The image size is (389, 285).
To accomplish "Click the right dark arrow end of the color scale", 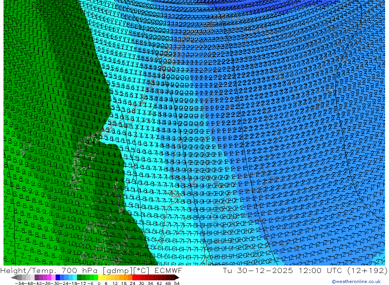I will pyautogui.click(x=177, y=277).
